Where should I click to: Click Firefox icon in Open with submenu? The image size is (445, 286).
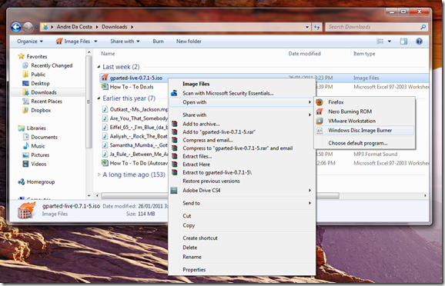(320, 102)
